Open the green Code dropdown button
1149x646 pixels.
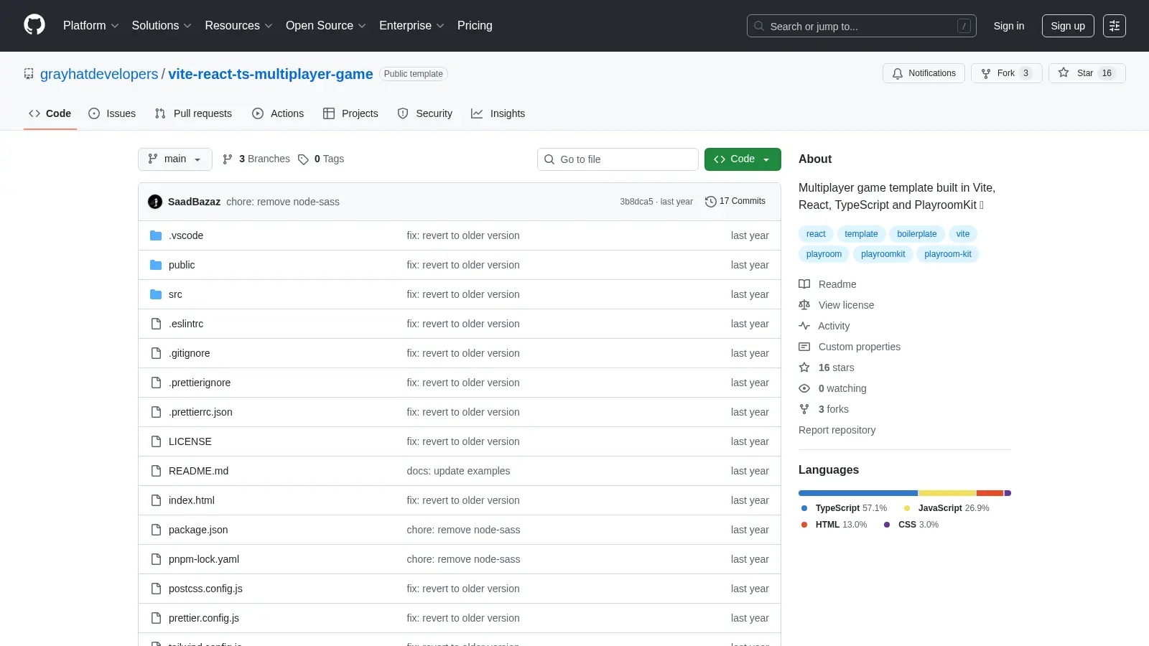pyautogui.click(x=743, y=159)
